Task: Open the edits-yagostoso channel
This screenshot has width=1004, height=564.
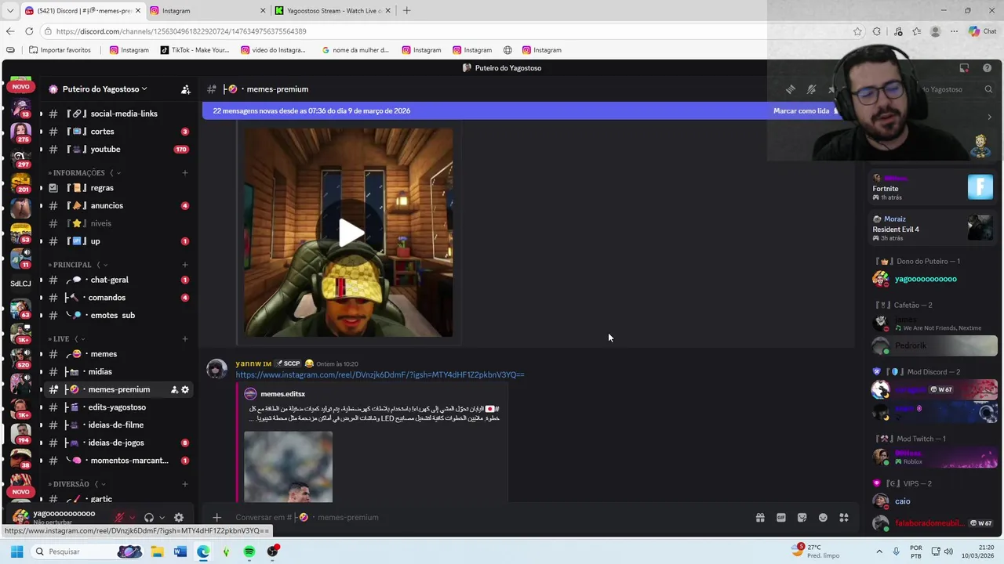Action: point(116,407)
